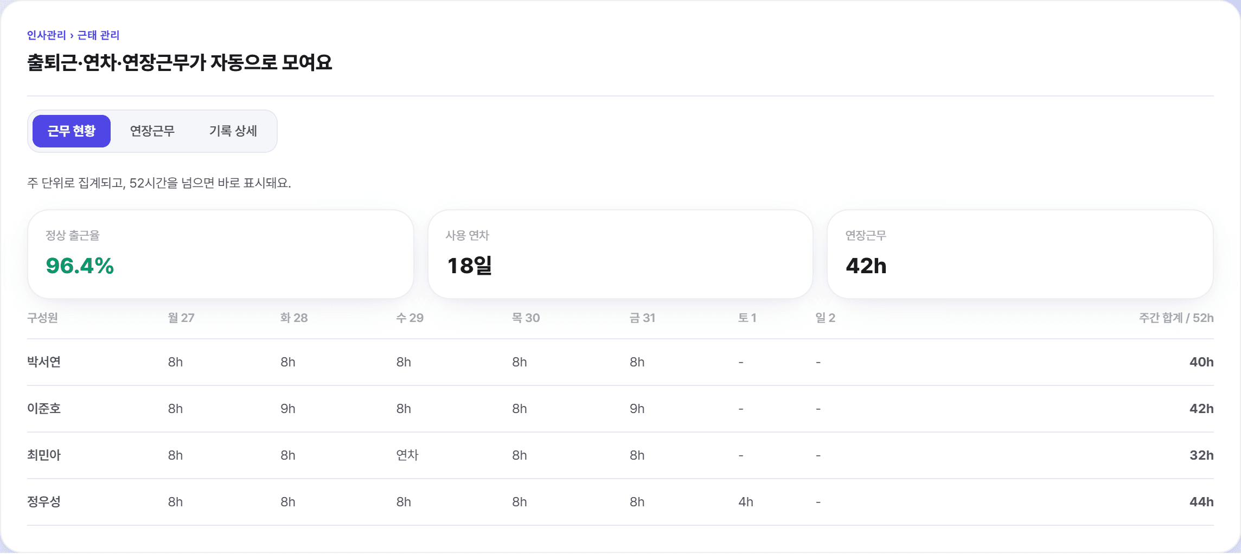This screenshot has height=554, width=1241.
Task: Click the 월 27 column header
Action: 181,318
